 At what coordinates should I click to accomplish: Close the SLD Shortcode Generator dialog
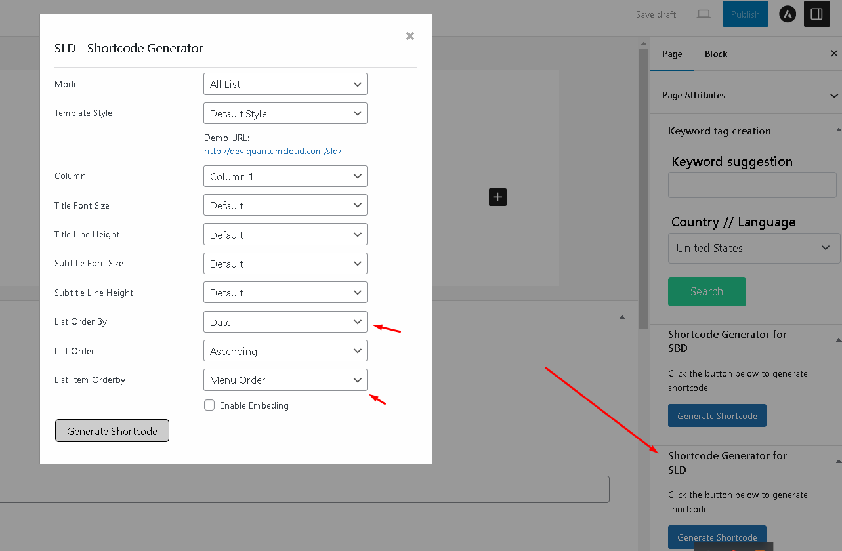(x=410, y=36)
